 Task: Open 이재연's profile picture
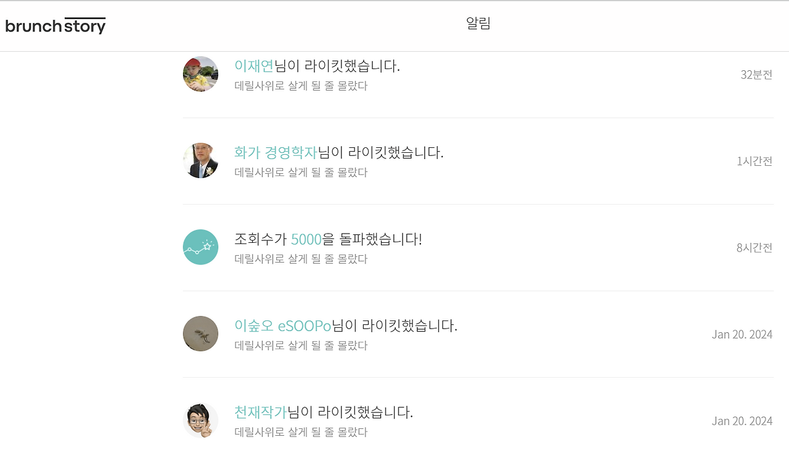pos(200,74)
